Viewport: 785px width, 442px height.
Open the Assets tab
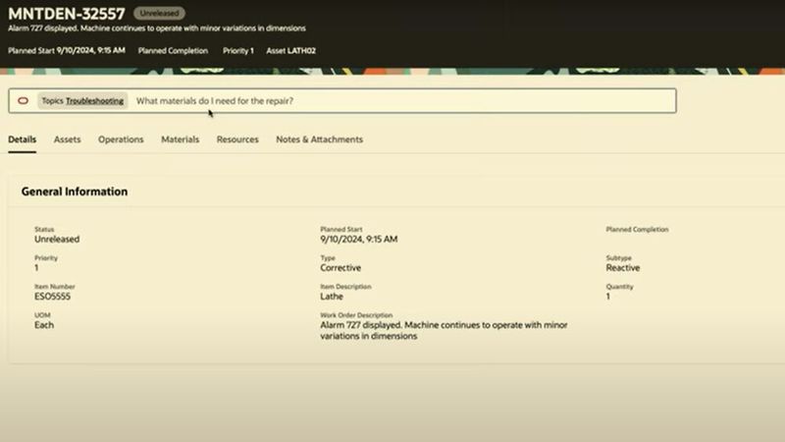coord(68,139)
